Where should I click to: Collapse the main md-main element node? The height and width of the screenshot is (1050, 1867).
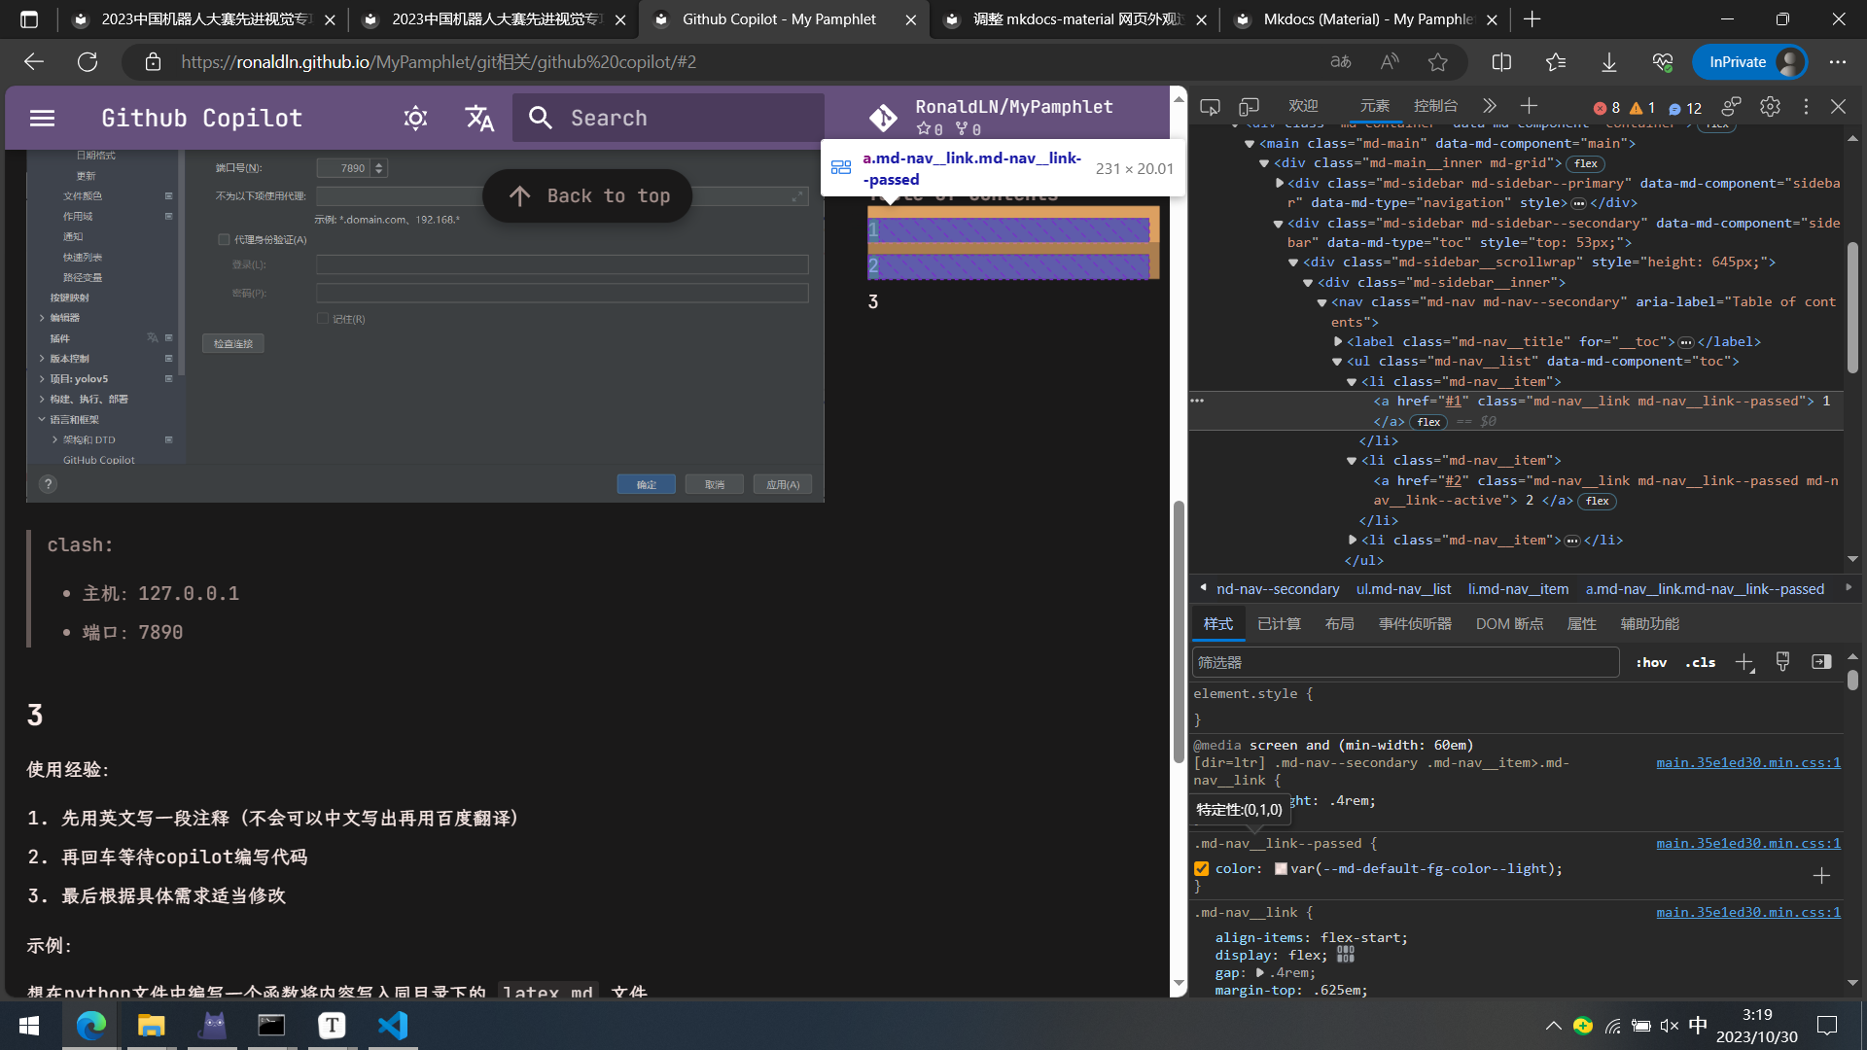(x=1251, y=144)
